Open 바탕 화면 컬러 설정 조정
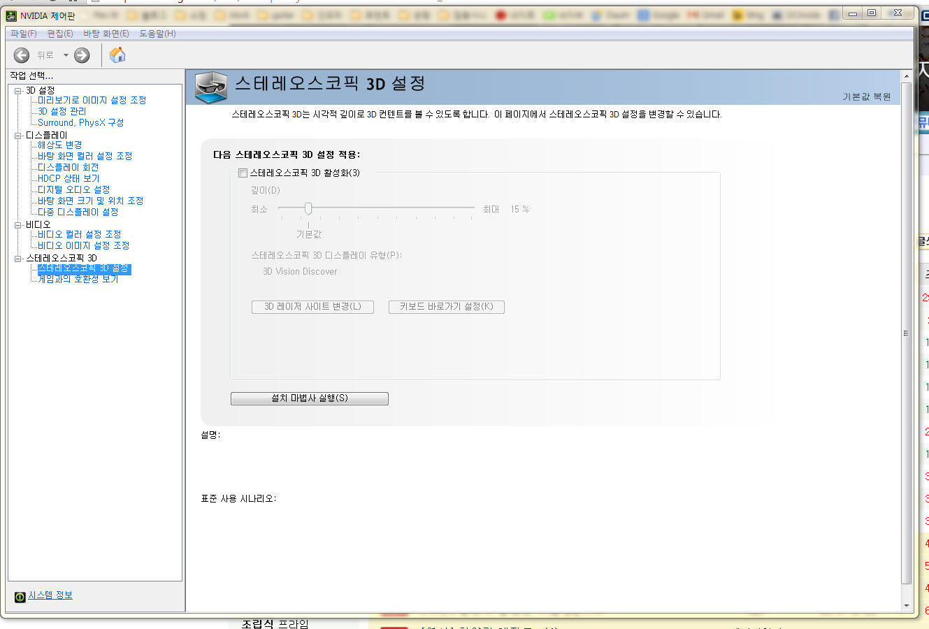 coord(85,156)
